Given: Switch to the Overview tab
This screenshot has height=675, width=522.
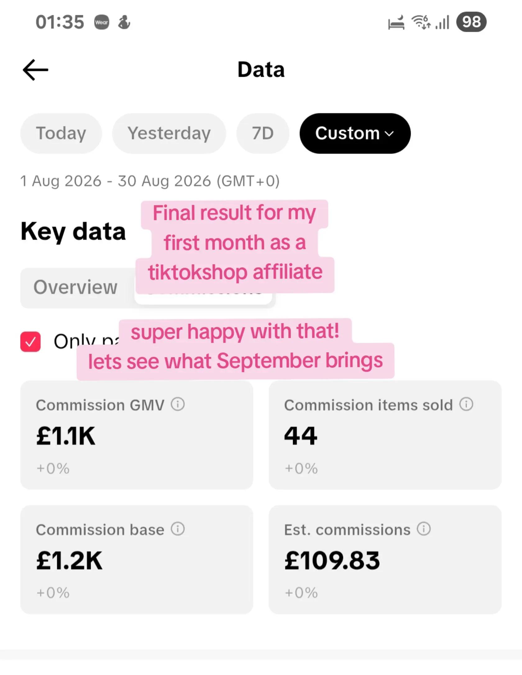Looking at the screenshot, I should pos(76,287).
